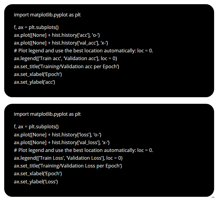The image size is (218, 198).
Task: Click the hist.history['val_acc'] plot line
Action: point(61,43)
